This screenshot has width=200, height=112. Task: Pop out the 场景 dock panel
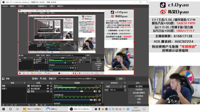[24, 83]
